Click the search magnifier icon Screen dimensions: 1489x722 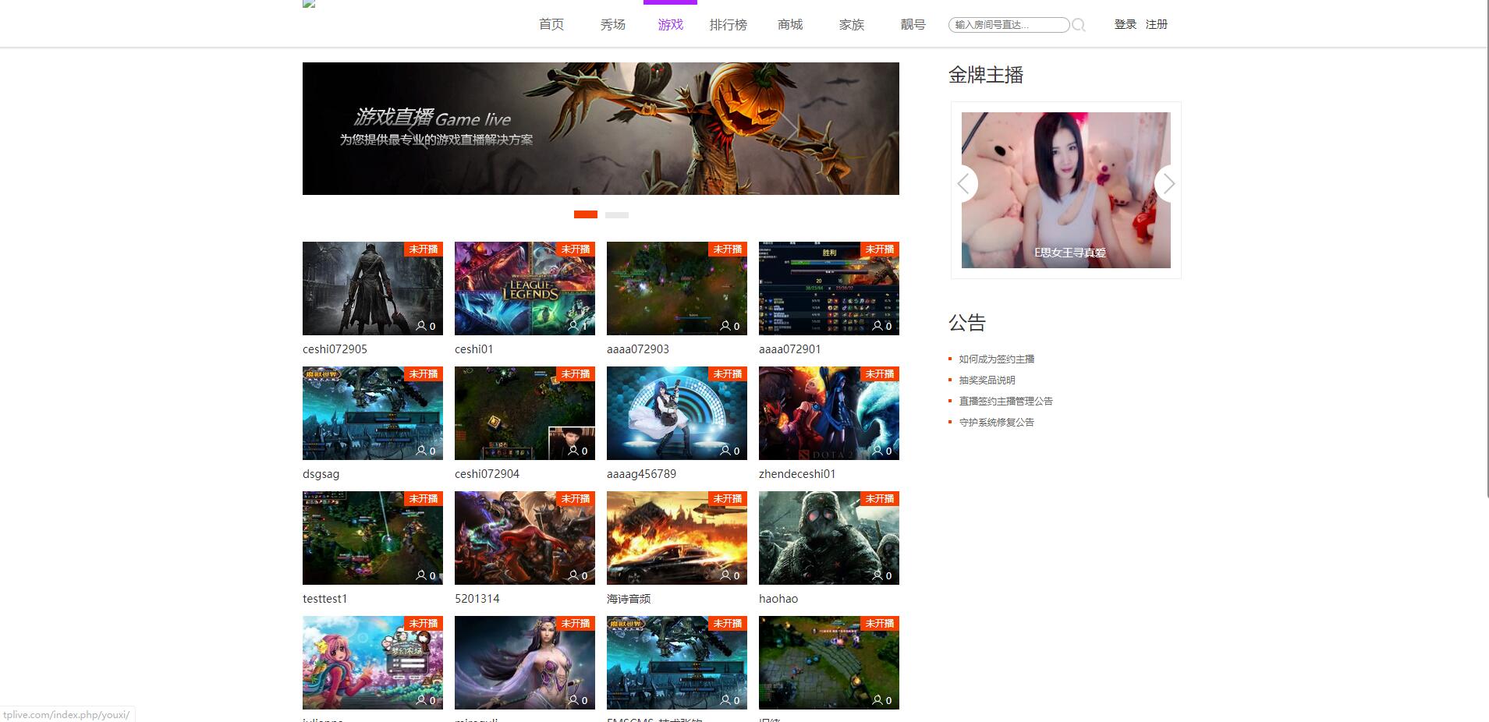coord(1079,25)
